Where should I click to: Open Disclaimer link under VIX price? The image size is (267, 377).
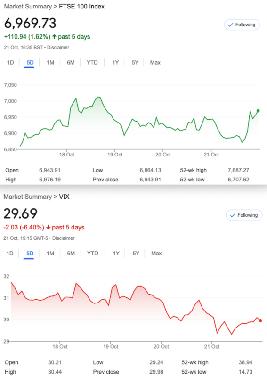point(64,238)
